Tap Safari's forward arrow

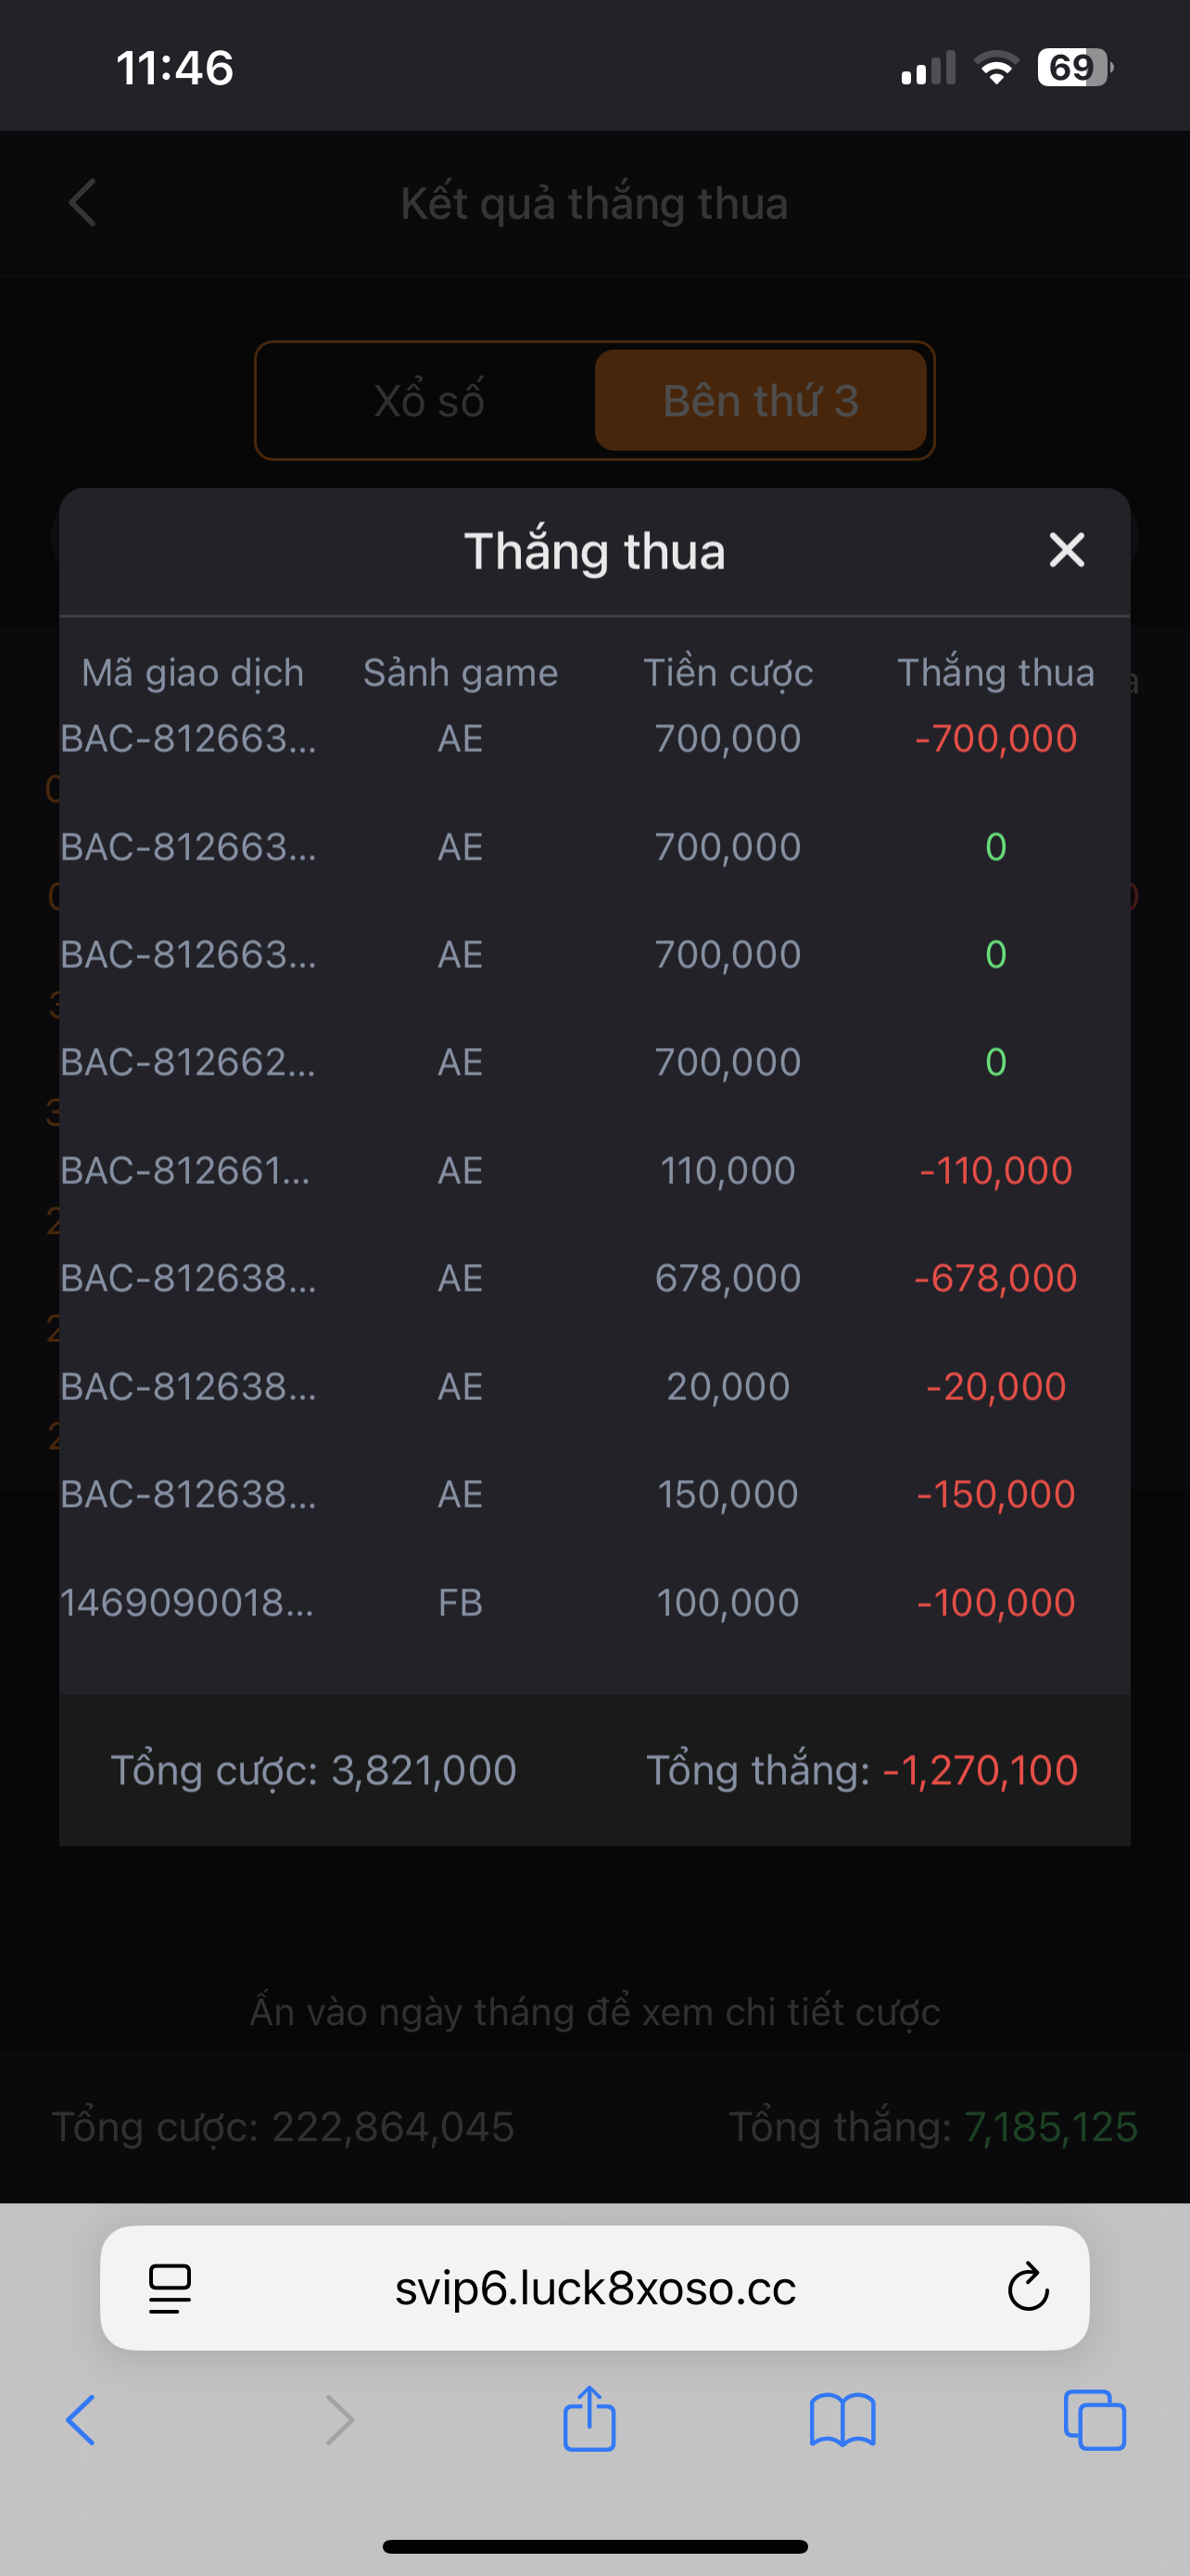[x=340, y=2421]
